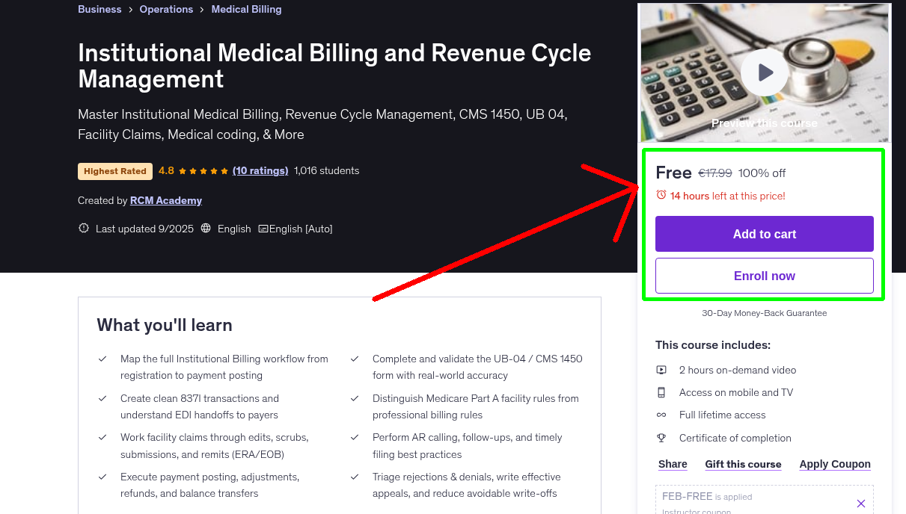Click the five-star rating display

tap(201, 170)
